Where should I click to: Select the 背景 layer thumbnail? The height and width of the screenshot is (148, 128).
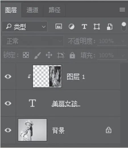click(32, 130)
